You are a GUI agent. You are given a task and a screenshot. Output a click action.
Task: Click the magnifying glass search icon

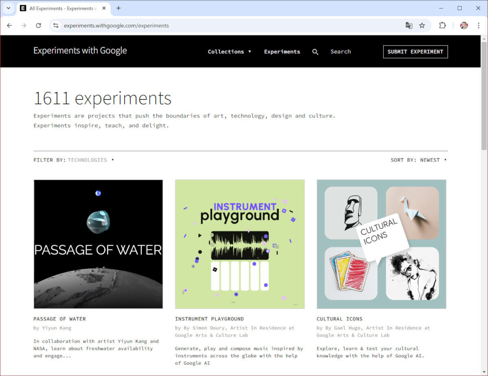pyautogui.click(x=315, y=52)
